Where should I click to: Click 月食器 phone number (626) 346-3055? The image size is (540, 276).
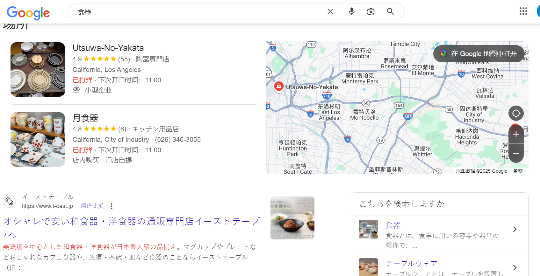click(x=178, y=140)
